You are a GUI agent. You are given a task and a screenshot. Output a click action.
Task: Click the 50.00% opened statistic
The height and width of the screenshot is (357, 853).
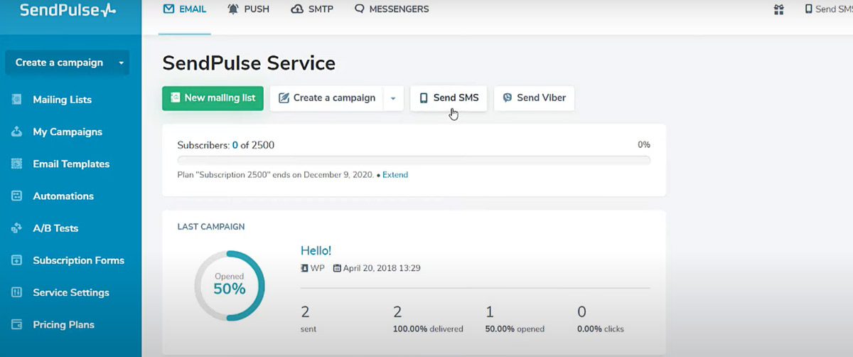coord(515,319)
